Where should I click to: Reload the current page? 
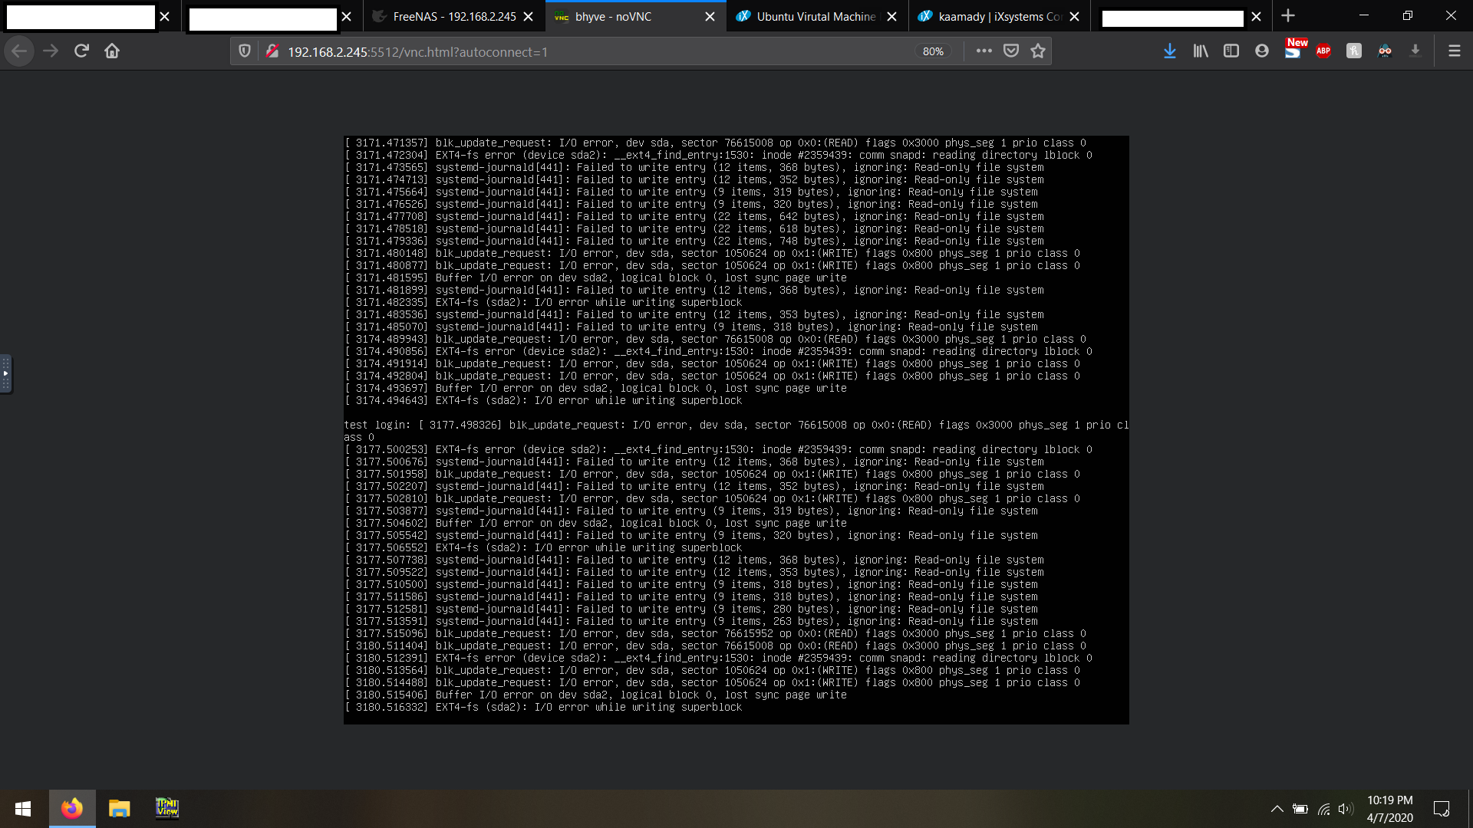point(81,51)
